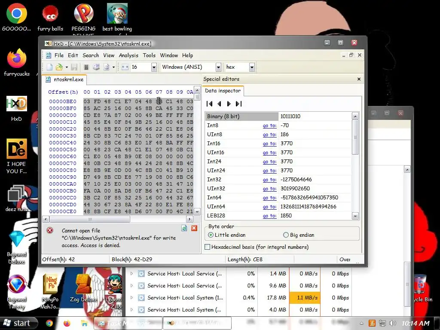Viewport: 440px width, 330px height.
Task: Click the bytes-per-row width icon
Action: [x=125, y=67]
